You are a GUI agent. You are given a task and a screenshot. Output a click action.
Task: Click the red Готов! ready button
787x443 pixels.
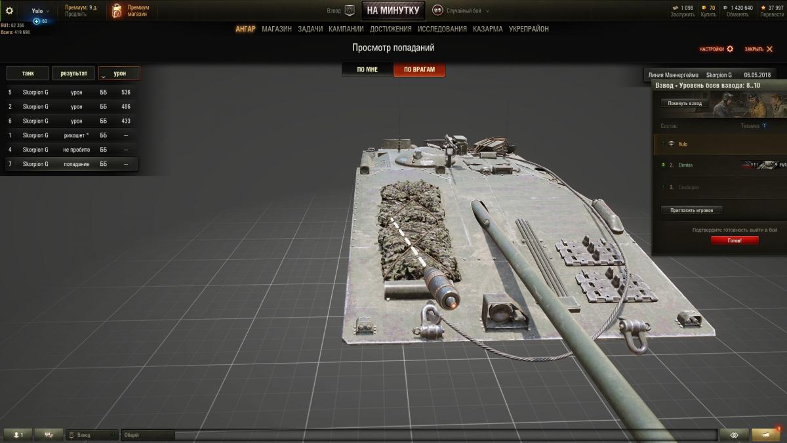(x=735, y=240)
